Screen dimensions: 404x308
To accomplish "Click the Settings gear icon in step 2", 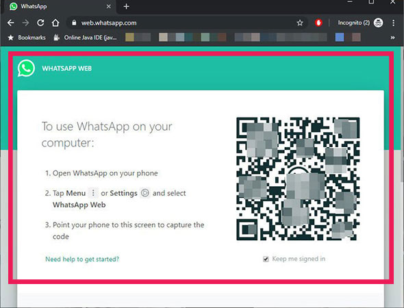I will [x=145, y=193].
